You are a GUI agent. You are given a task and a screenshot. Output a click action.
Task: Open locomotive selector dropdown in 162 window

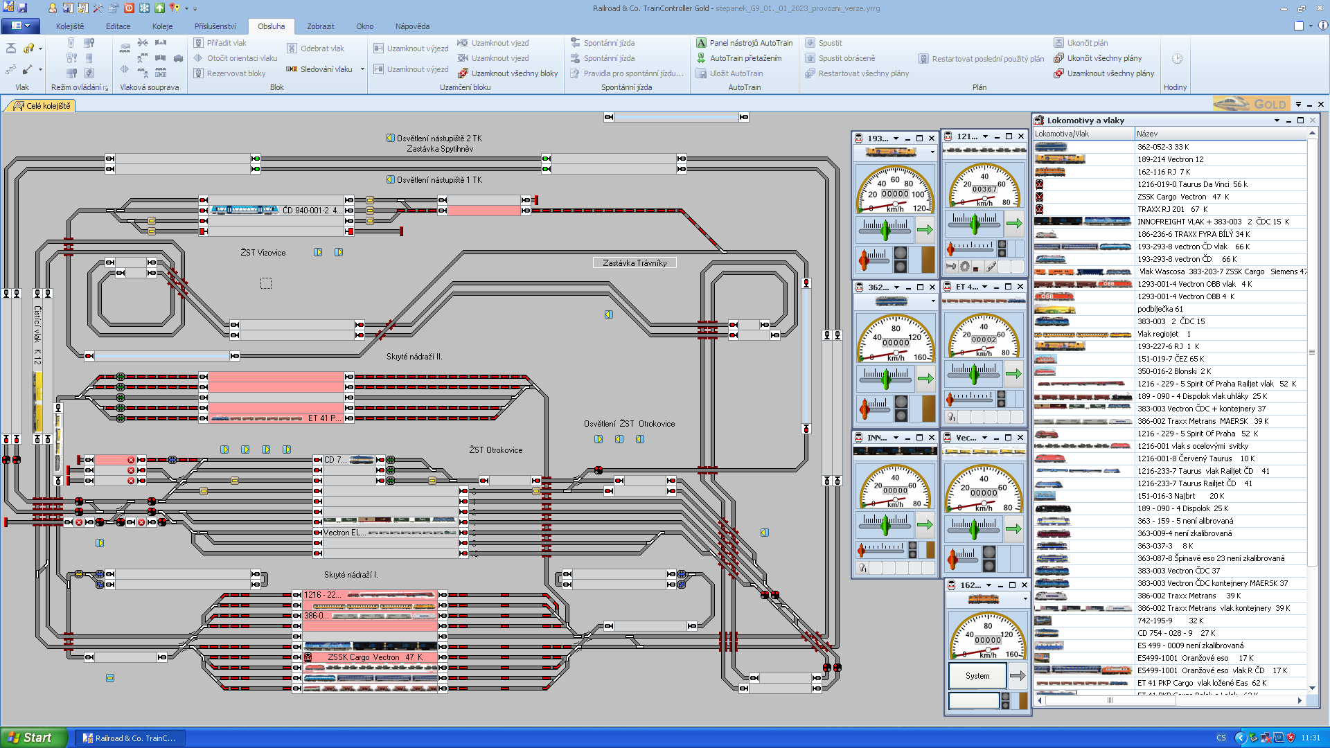pos(1025,599)
